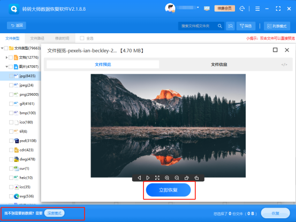The height and width of the screenshot is (222, 296).
Task: Check the 文档(12776) checkbox
Action: (x=11, y=58)
